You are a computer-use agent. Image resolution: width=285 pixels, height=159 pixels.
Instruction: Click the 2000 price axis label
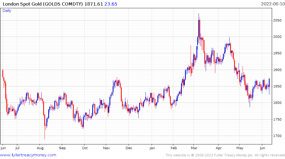point(277,37)
